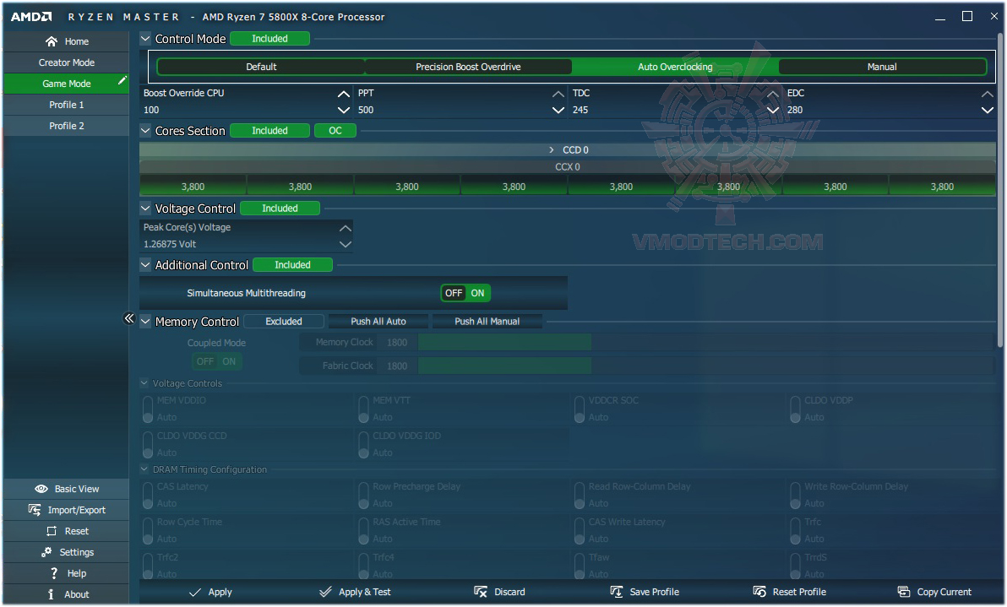
Task: Open Profile 2
Action: pyautogui.click(x=66, y=126)
